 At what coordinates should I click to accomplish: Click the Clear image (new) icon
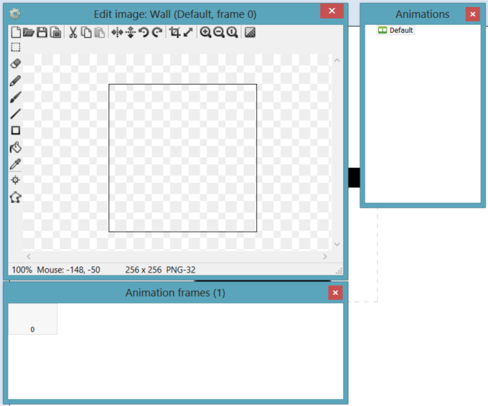pyautogui.click(x=16, y=32)
